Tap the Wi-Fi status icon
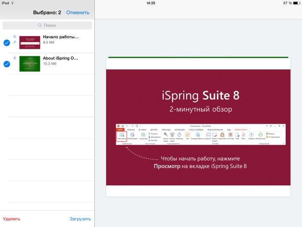 pyautogui.click(x=13, y=3)
